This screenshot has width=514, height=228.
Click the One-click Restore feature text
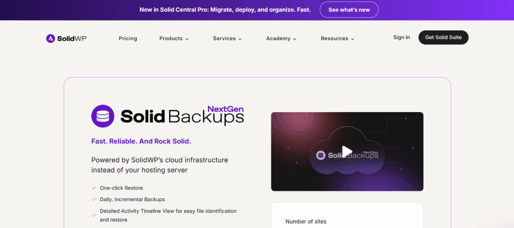click(121, 188)
